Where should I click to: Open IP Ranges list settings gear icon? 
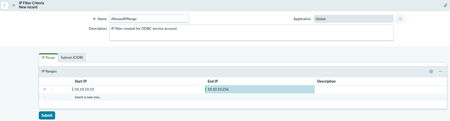tap(431, 71)
